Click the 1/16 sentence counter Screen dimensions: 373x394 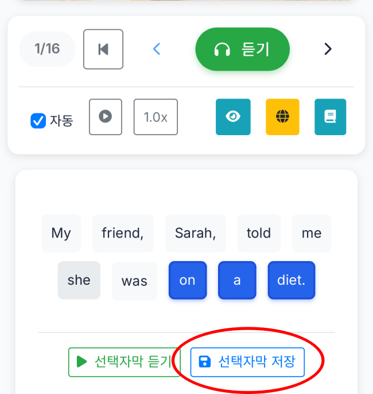[47, 49]
